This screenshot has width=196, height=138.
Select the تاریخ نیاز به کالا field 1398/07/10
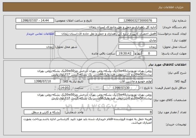(x=43, y=81)
